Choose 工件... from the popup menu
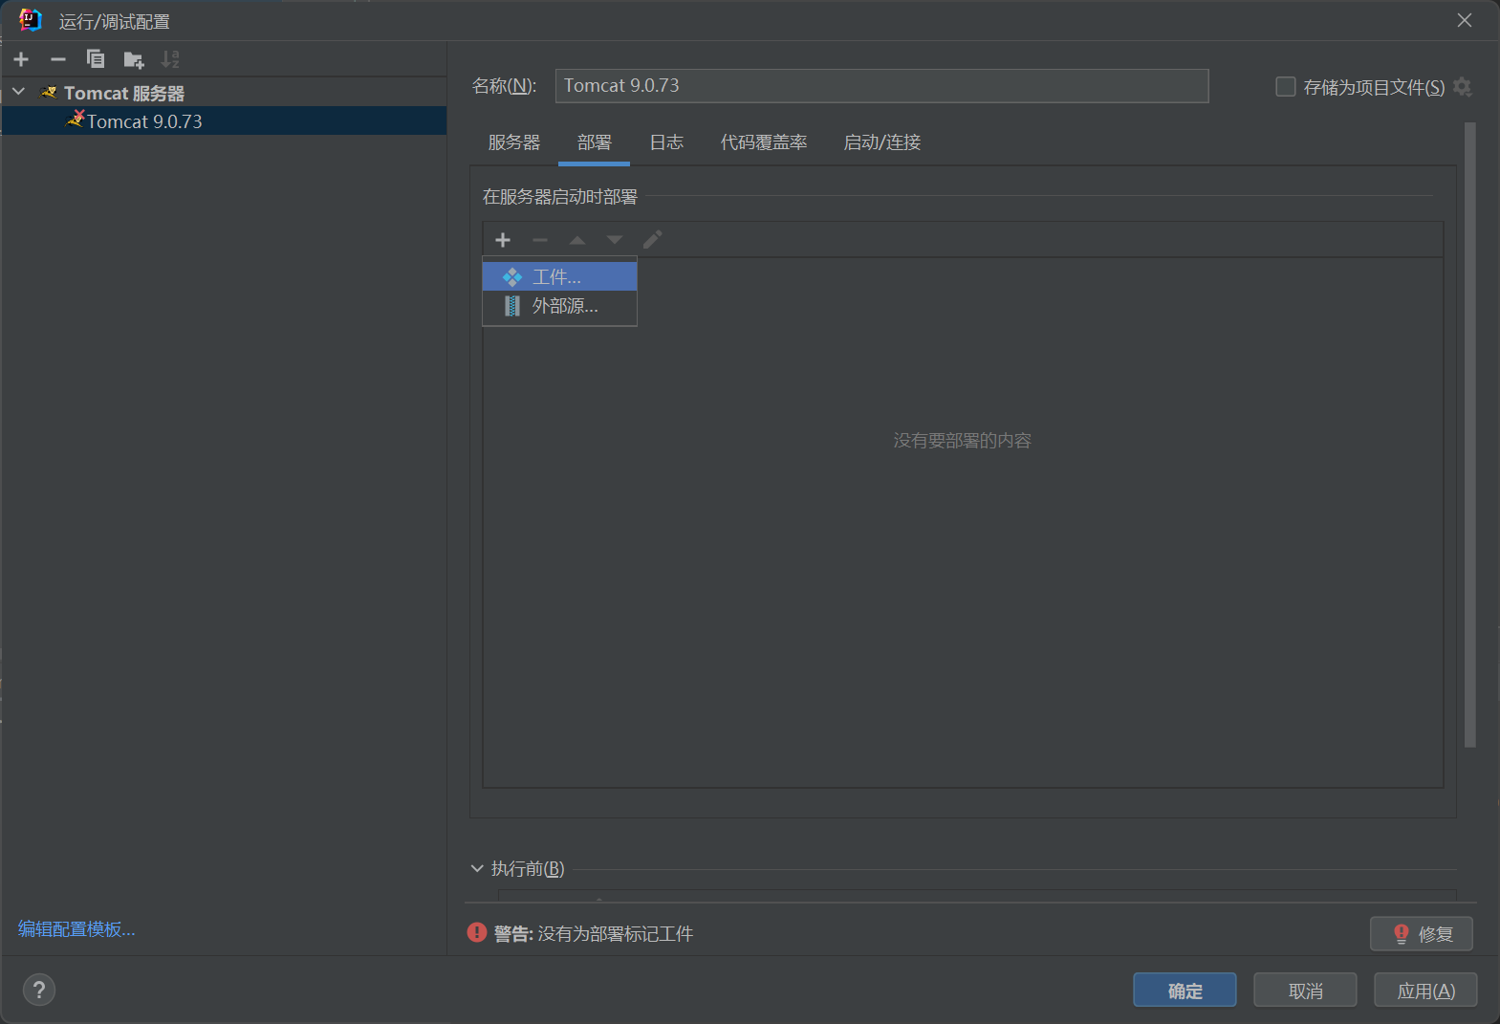This screenshot has width=1500, height=1024. coord(560,277)
